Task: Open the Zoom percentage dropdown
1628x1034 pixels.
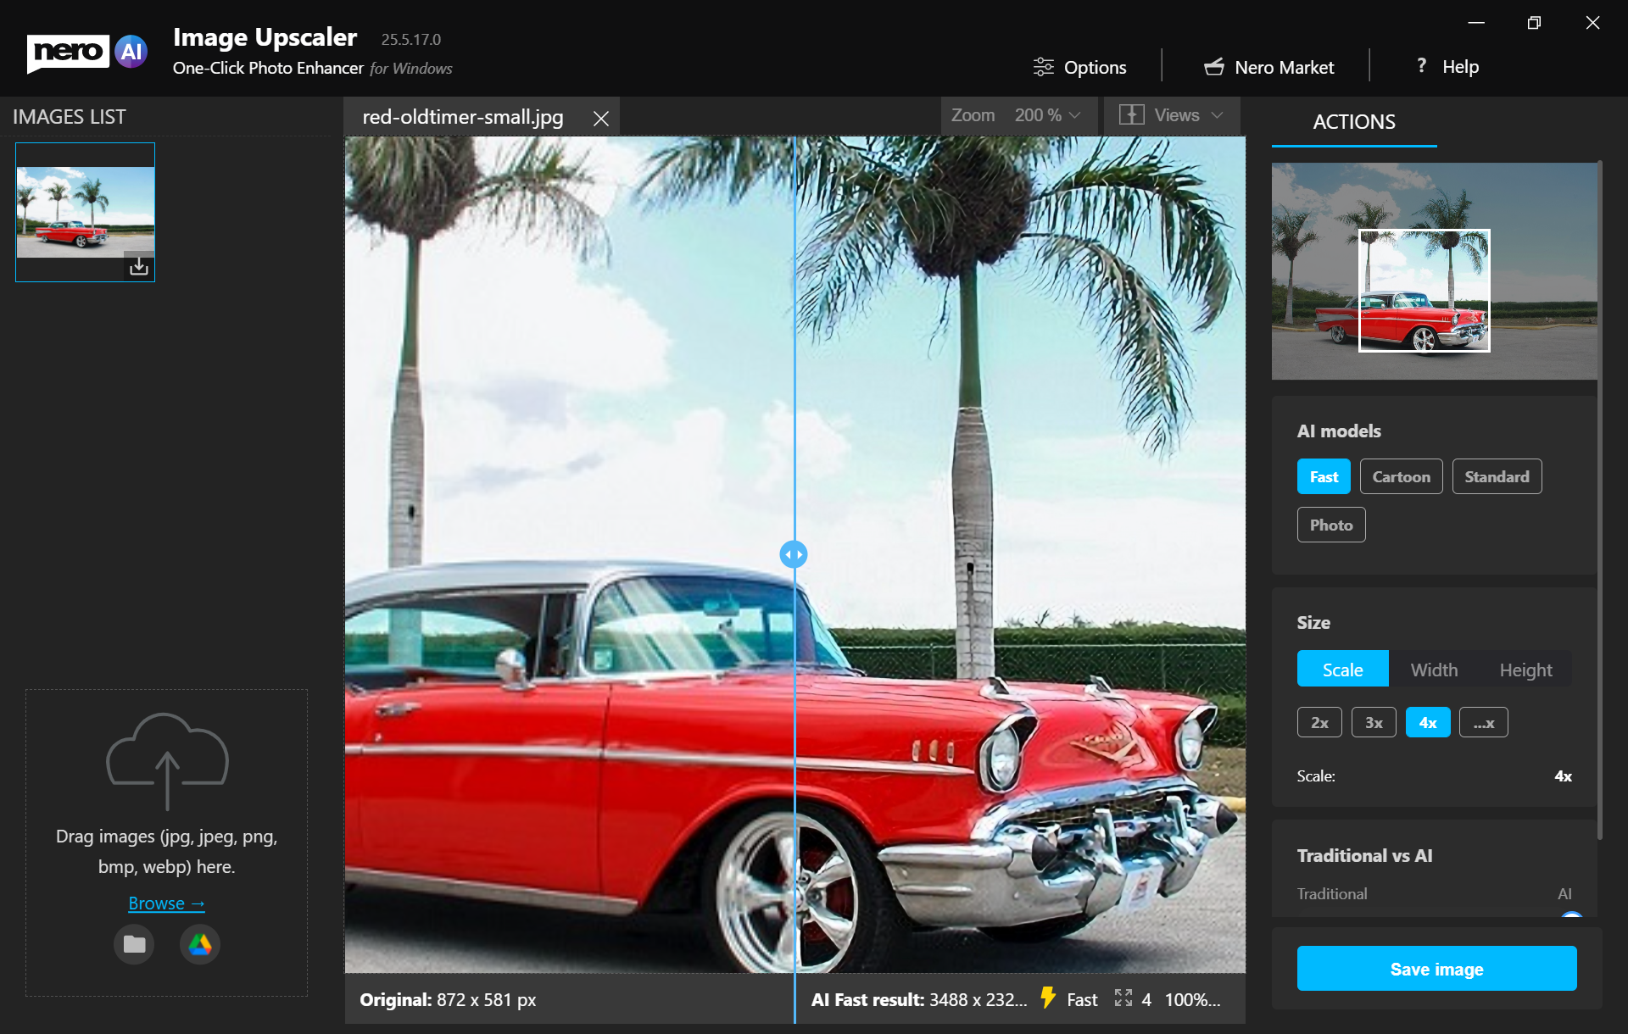Action: coord(1047,115)
